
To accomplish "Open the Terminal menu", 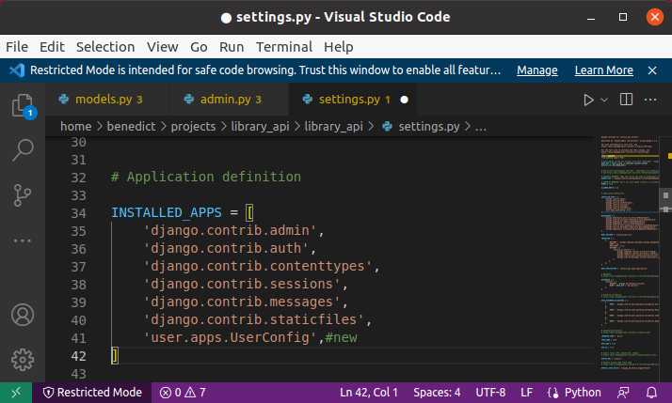I will [284, 47].
